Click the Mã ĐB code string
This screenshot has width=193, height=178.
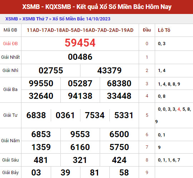(x=80, y=30)
